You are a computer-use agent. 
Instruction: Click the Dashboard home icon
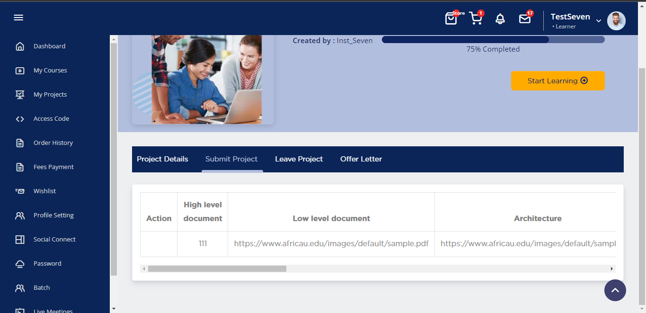click(20, 46)
